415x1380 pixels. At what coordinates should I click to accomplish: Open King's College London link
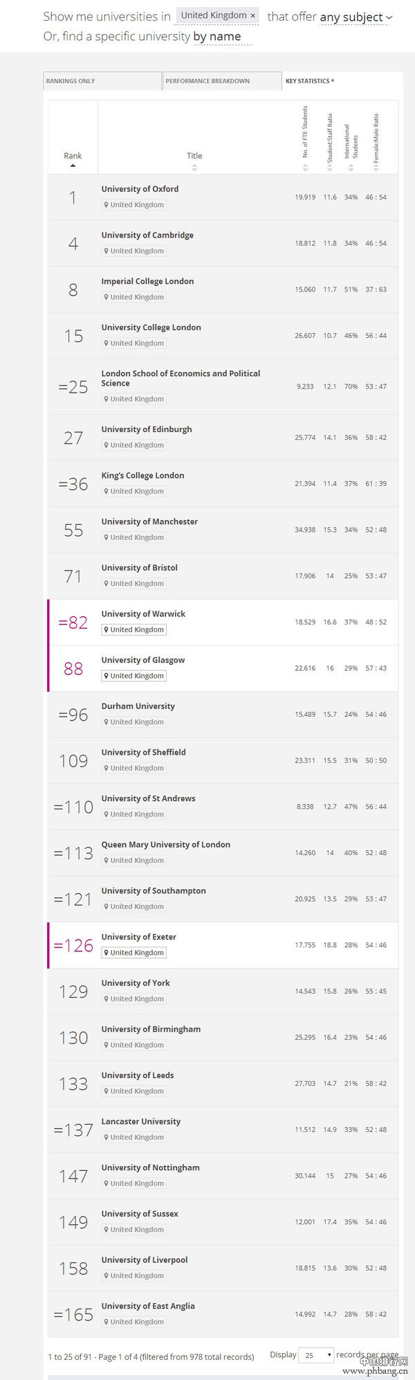point(142,476)
